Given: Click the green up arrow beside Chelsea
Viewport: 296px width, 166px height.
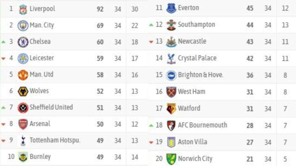Looking at the screenshot, I should point(3,42).
